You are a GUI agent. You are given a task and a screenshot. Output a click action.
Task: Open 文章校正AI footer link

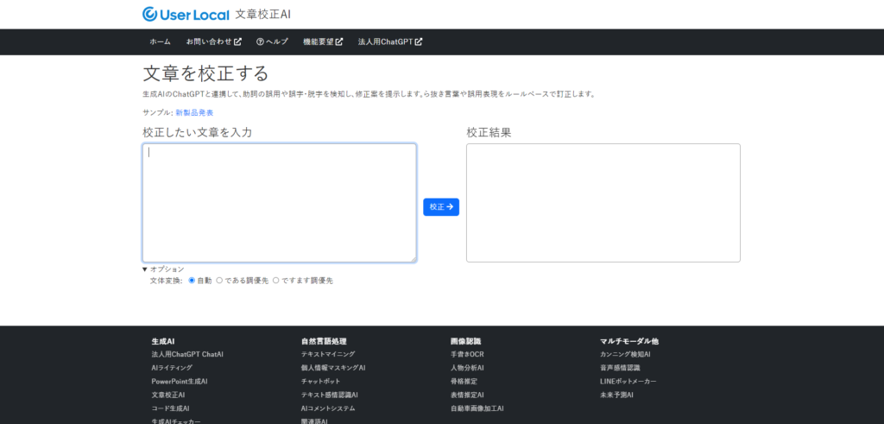pyautogui.click(x=168, y=395)
